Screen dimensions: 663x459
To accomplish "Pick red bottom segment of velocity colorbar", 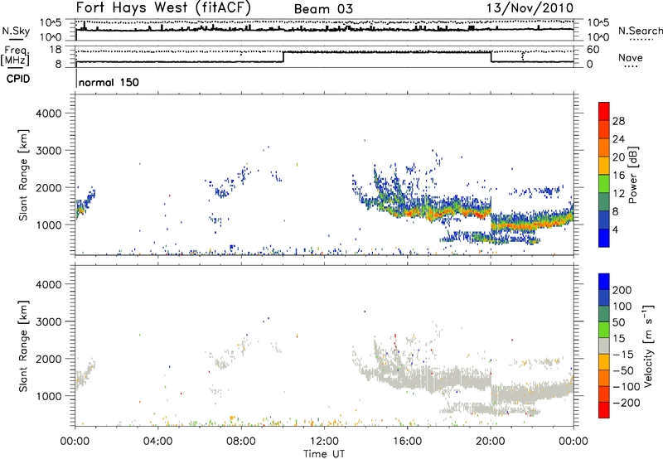I will click(604, 409).
